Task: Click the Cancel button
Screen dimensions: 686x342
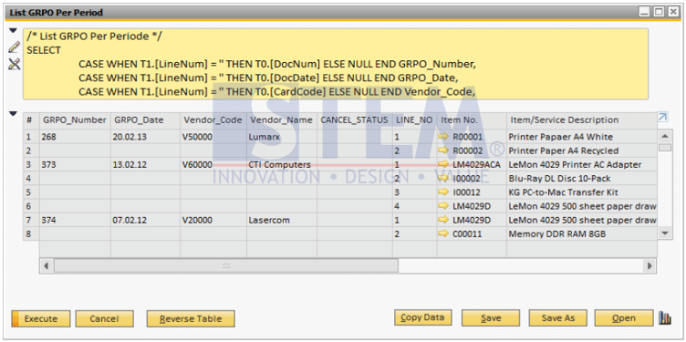Action: pos(104,319)
